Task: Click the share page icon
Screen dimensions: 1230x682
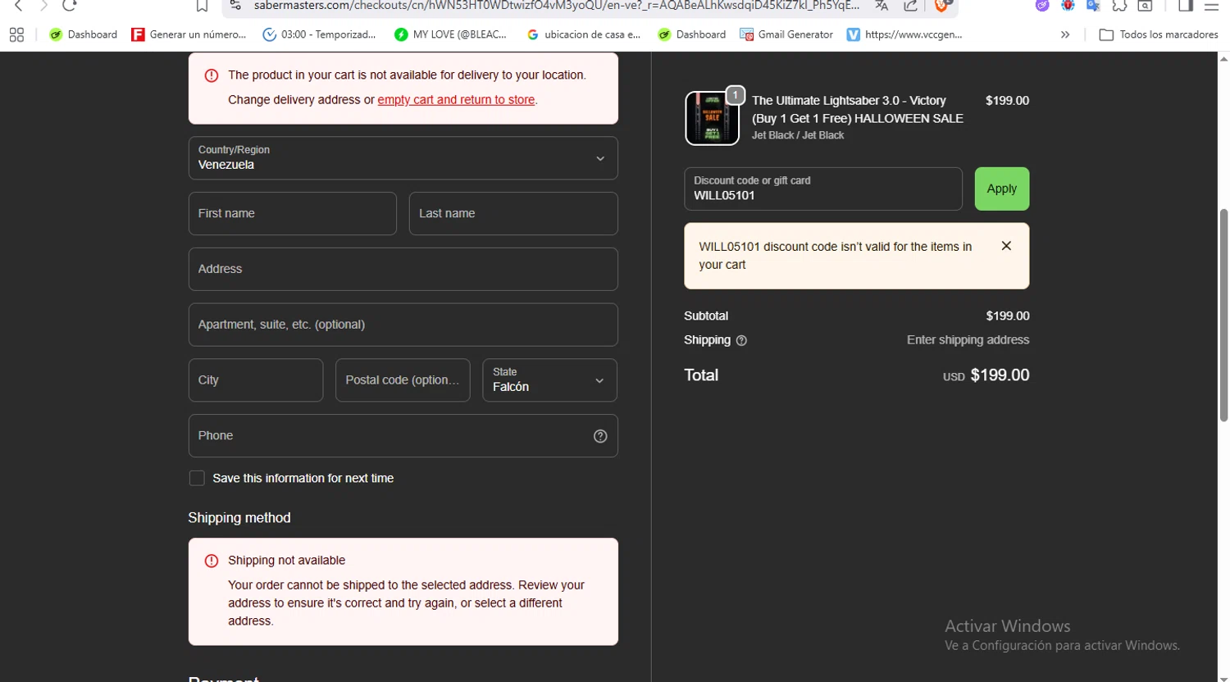Action: tap(911, 6)
